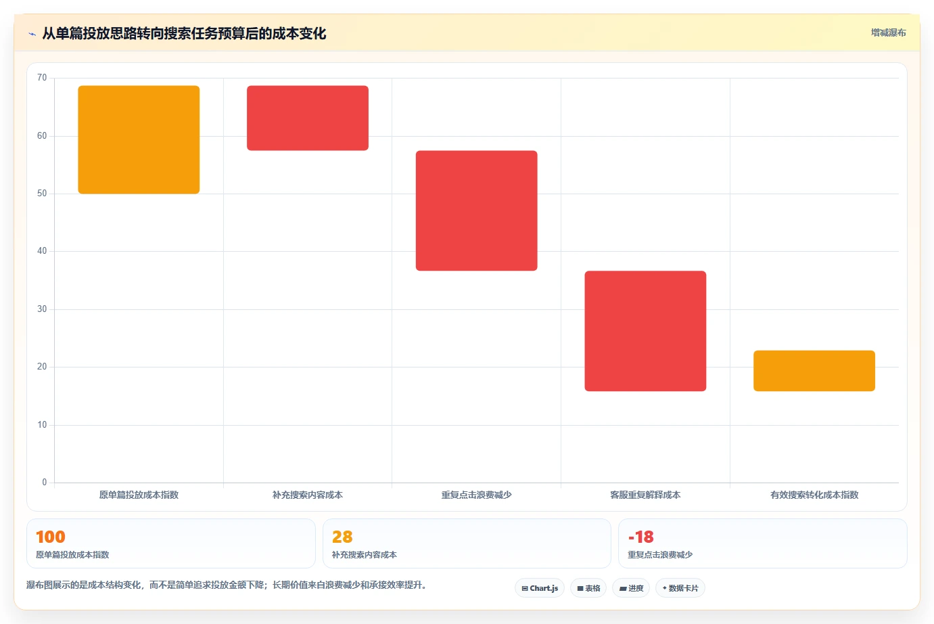Viewport: 934px width, 624px height.
Task: Click the 增减瀑布 label in header
Action: pos(888,32)
